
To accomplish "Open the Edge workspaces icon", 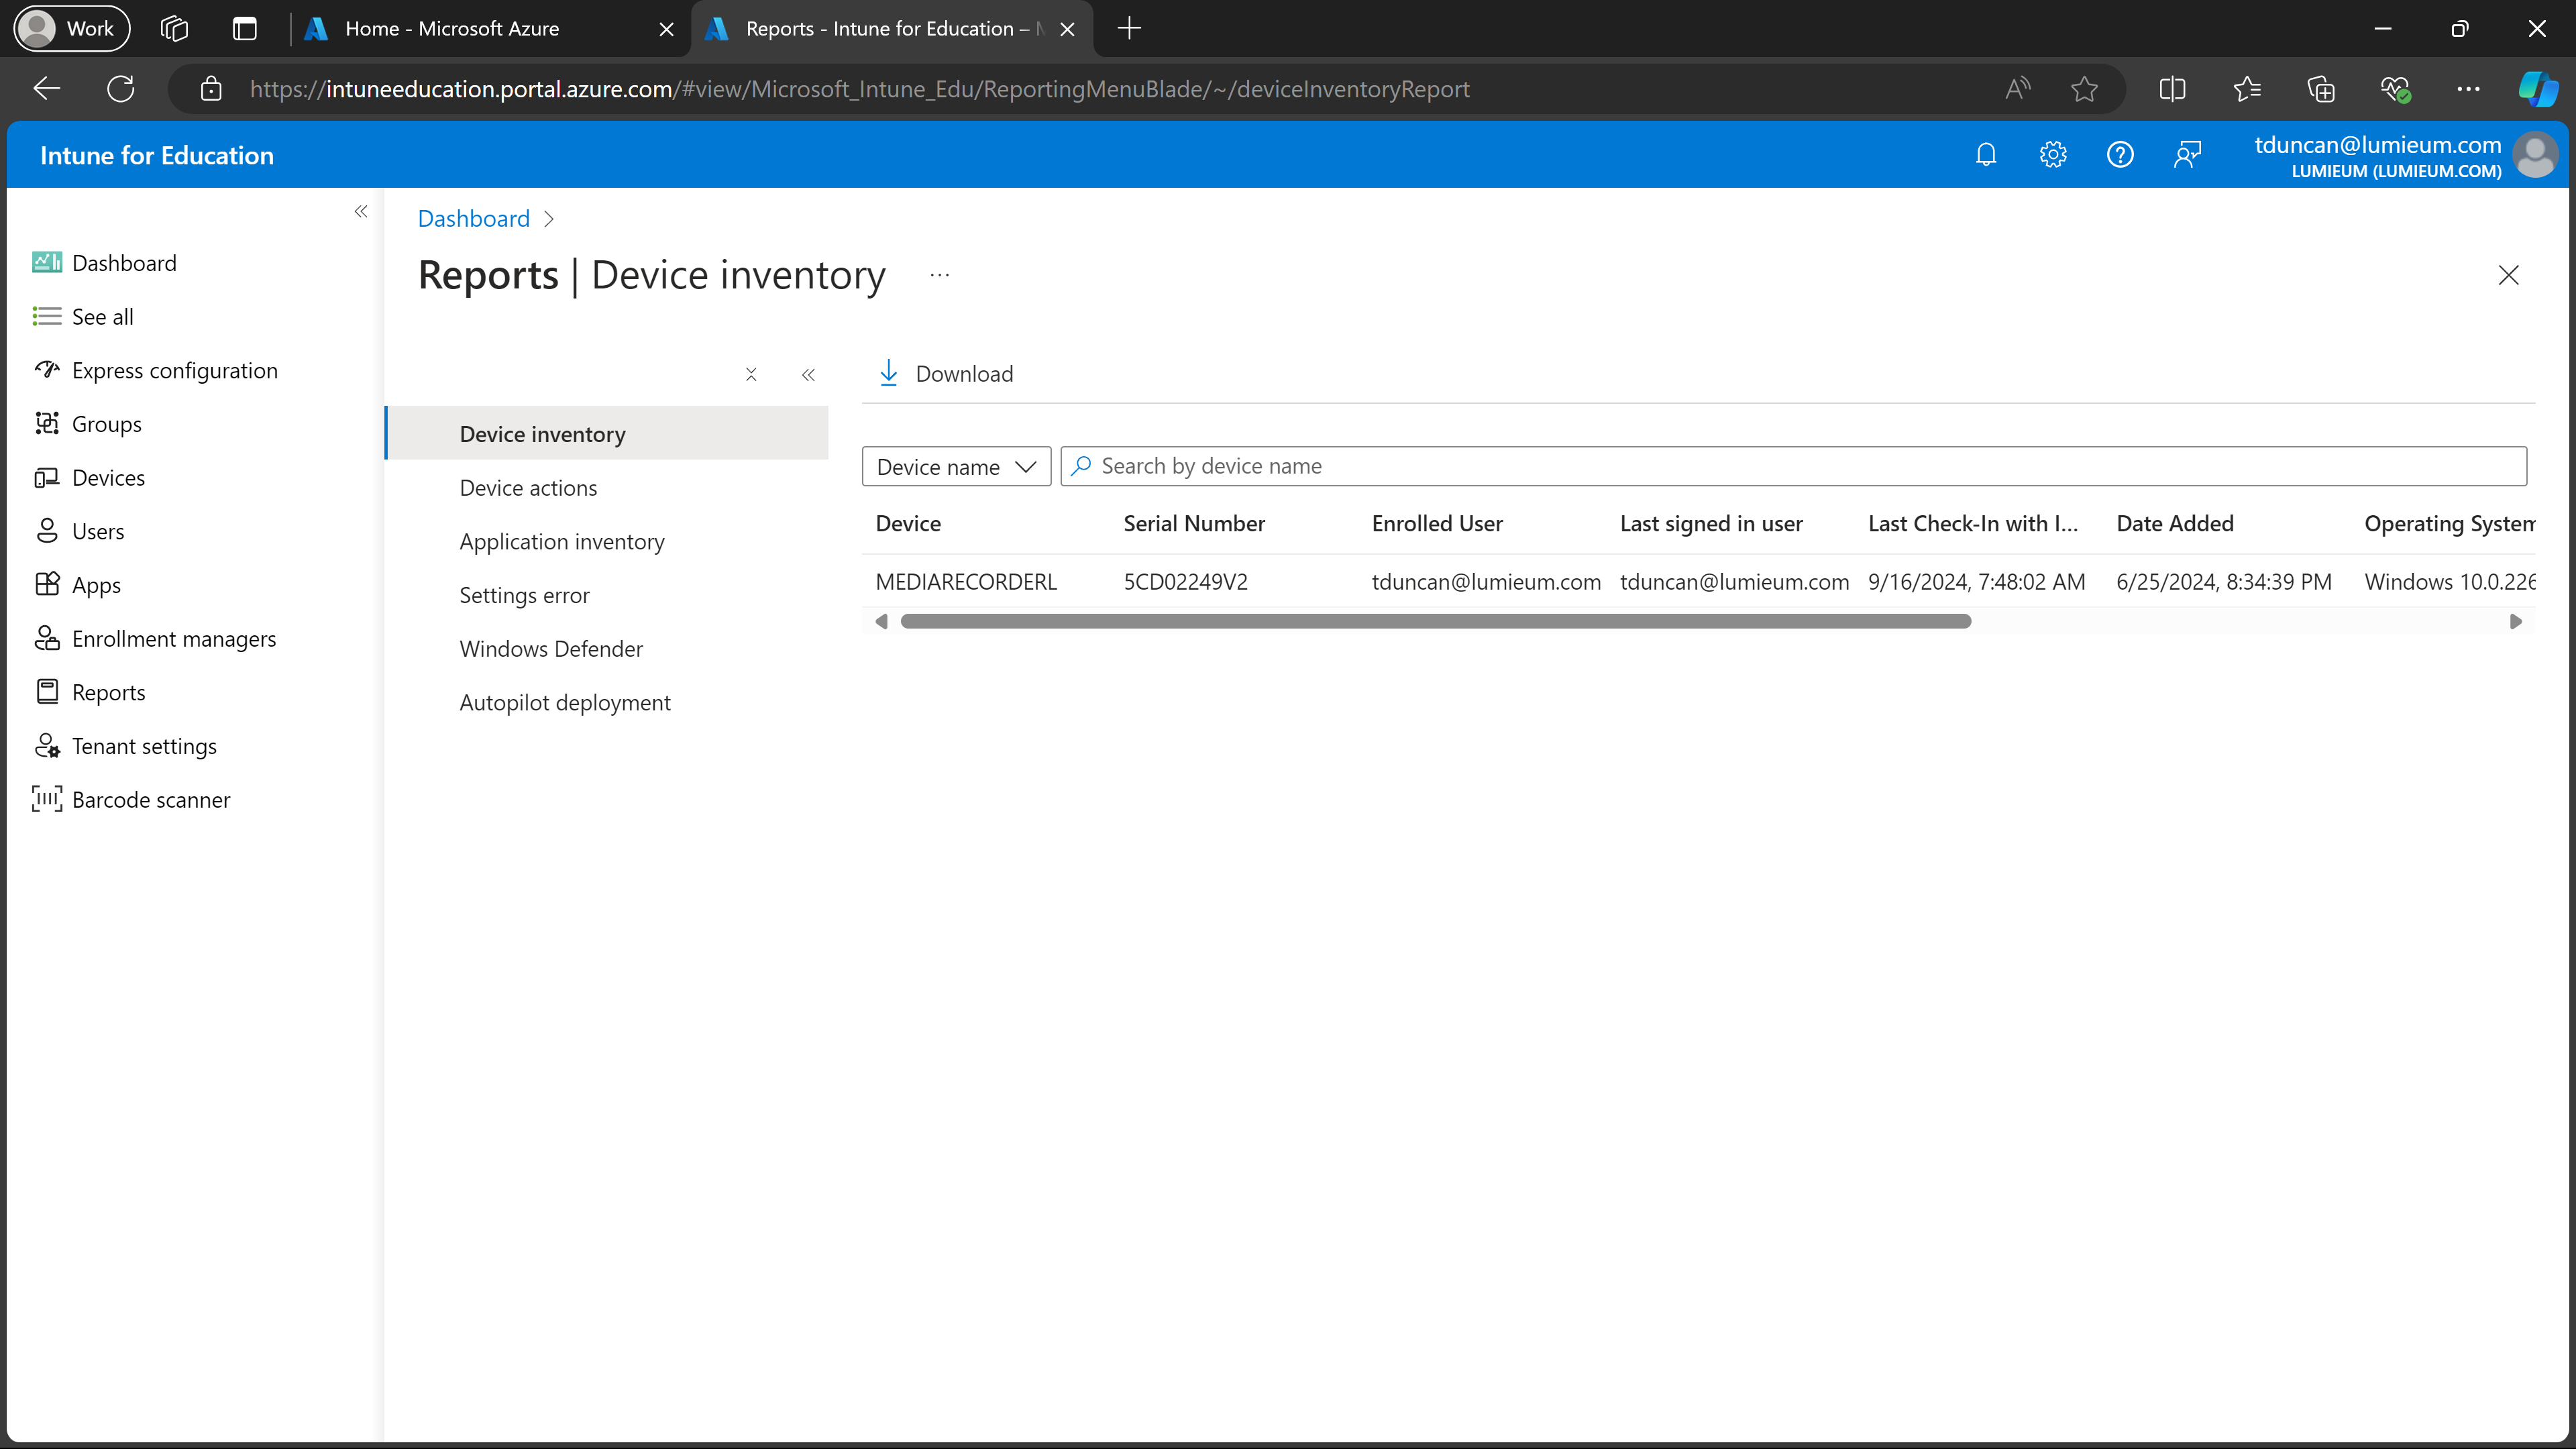I will 174,28.
